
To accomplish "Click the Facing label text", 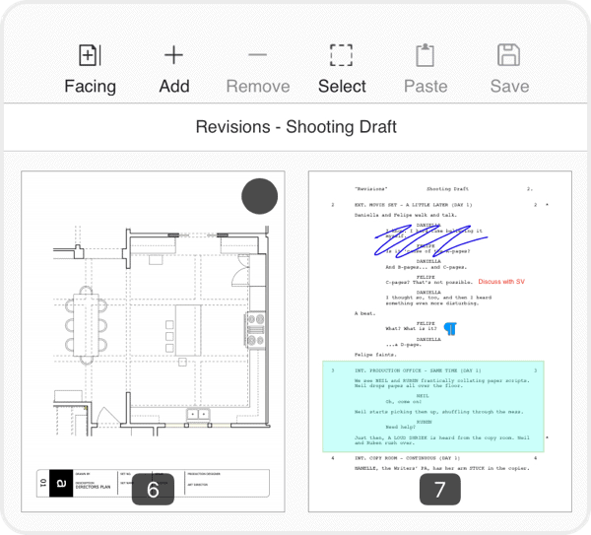I will [90, 87].
